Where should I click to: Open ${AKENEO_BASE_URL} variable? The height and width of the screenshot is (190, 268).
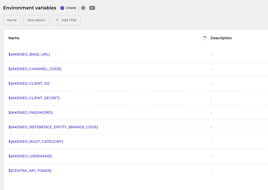pos(29,54)
